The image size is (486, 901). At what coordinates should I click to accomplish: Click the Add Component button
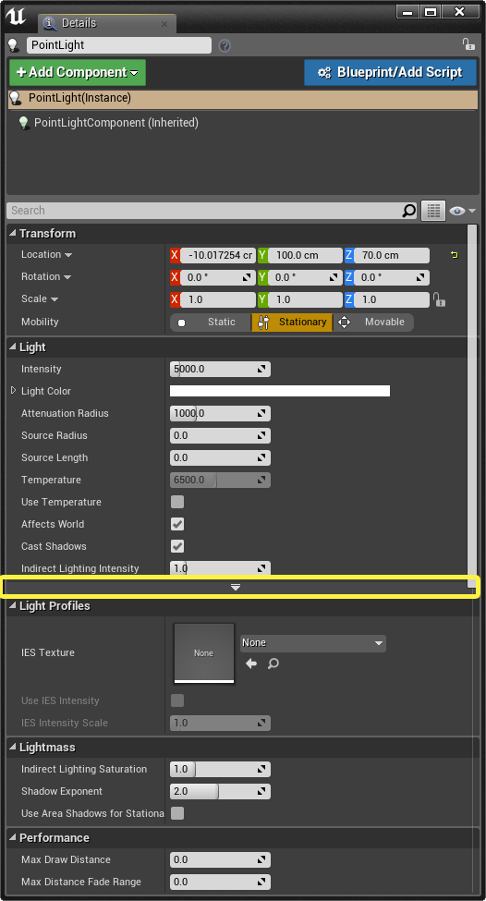pyautogui.click(x=78, y=72)
